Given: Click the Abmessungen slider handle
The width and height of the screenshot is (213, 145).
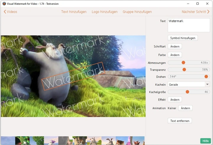Looking at the screenshot, I should (x=183, y=63).
